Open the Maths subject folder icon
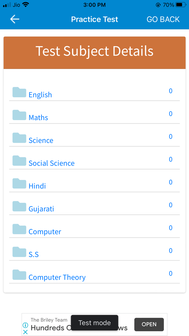The width and height of the screenshot is (189, 336). [19, 115]
